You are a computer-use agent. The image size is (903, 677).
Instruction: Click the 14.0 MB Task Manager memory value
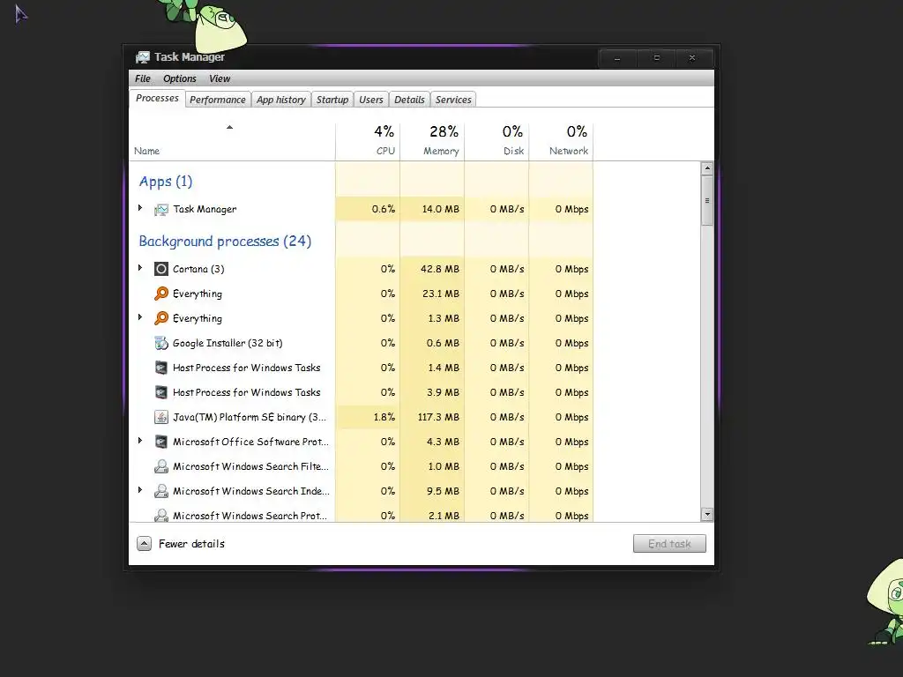(441, 210)
